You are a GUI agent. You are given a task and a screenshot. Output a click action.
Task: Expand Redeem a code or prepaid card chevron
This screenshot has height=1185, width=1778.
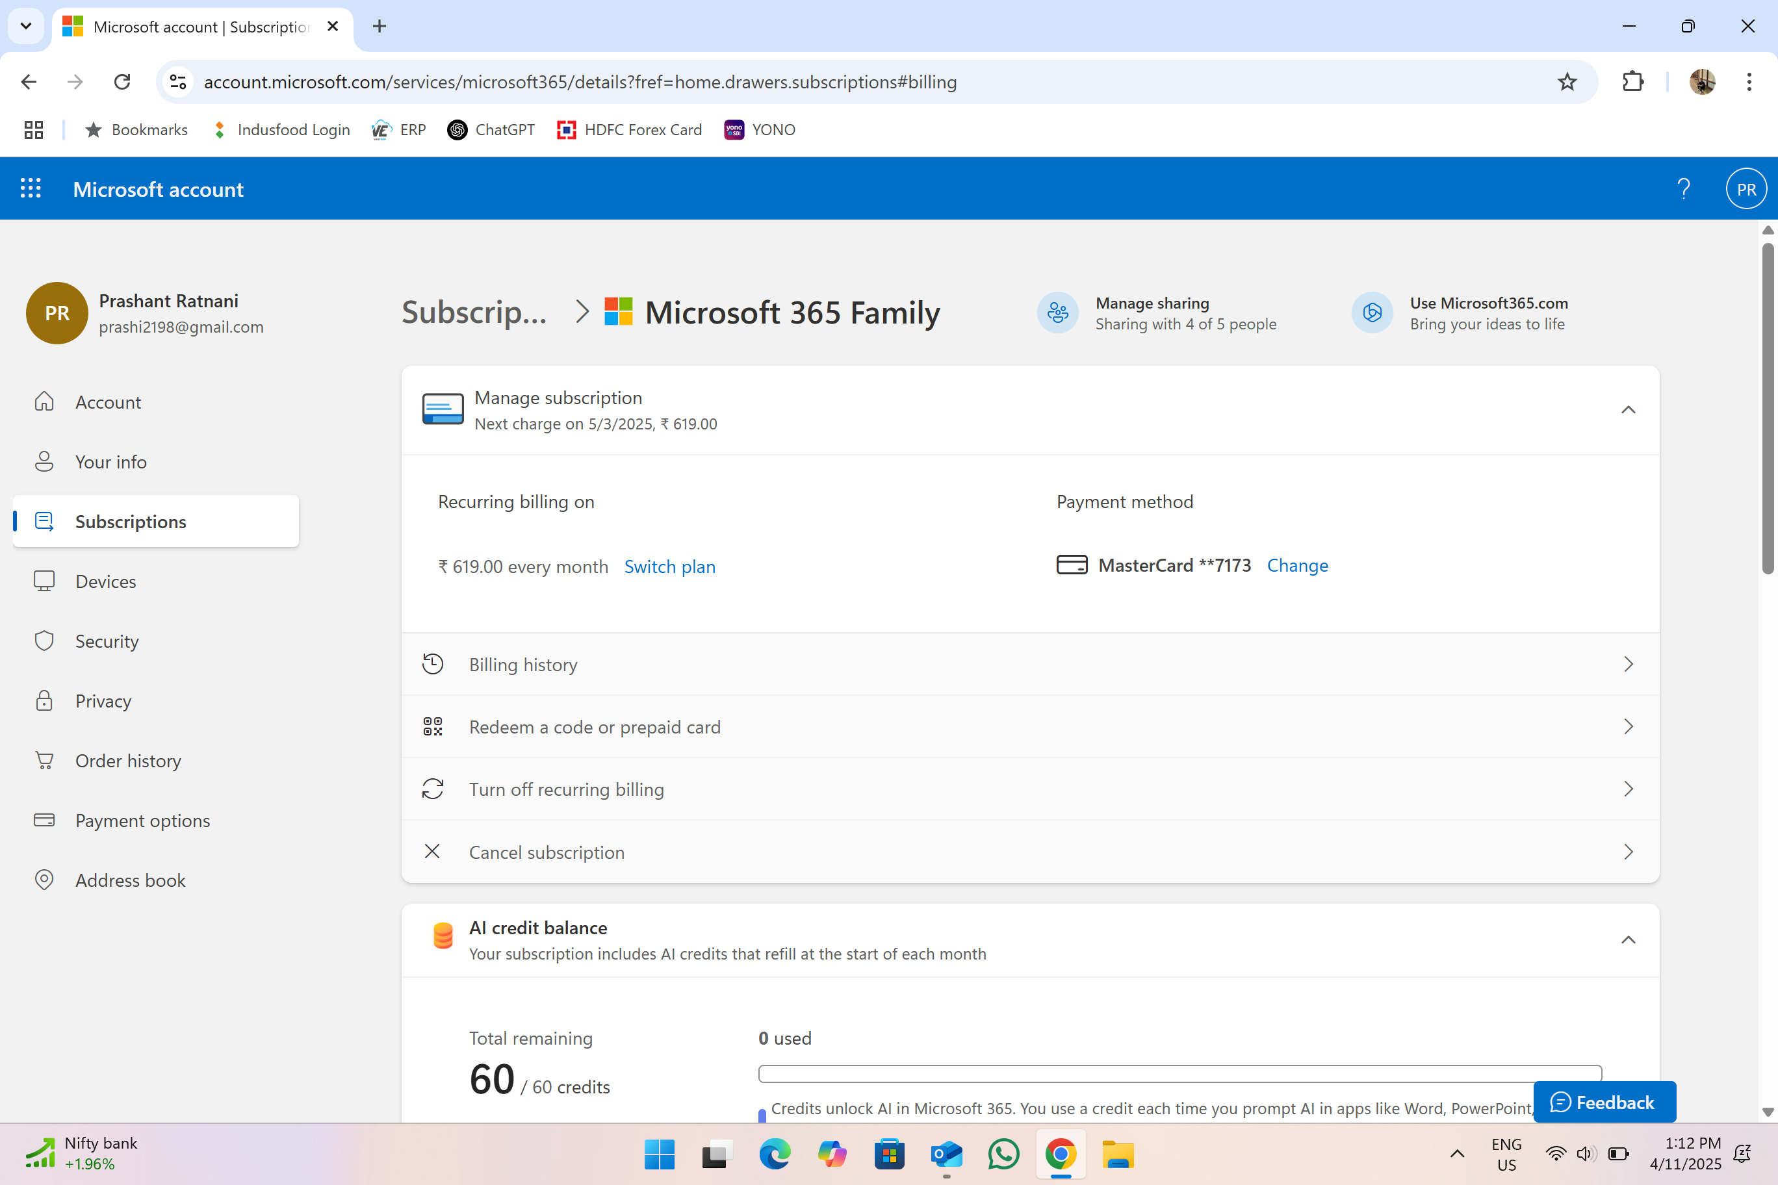(x=1629, y=726)
